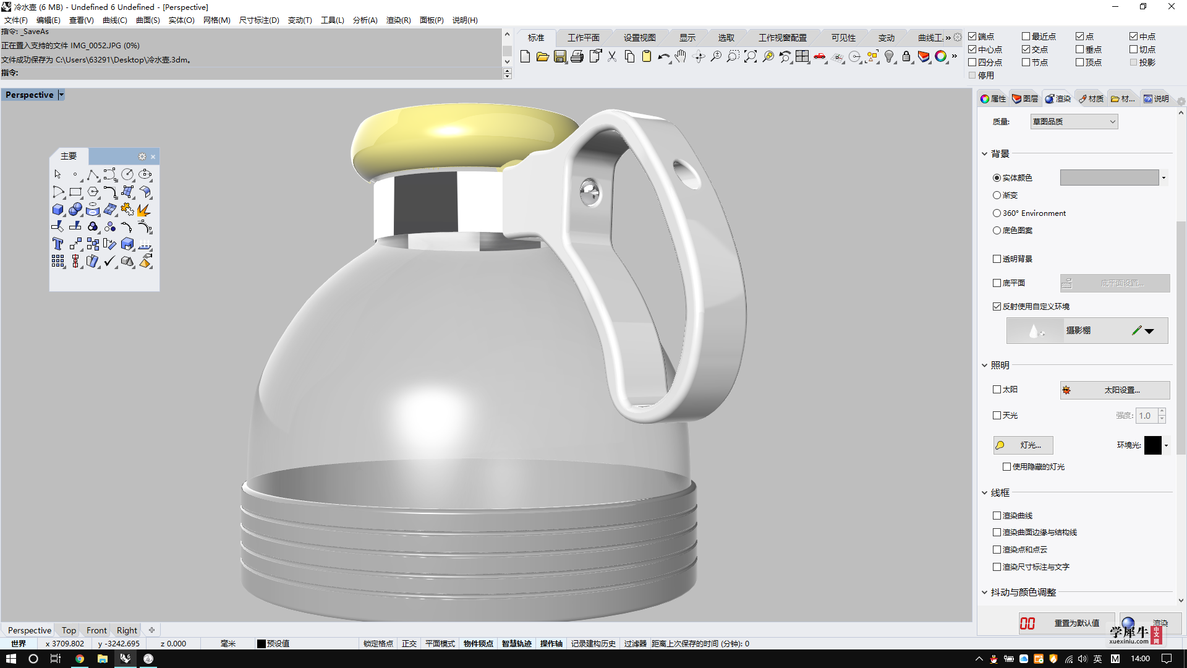Image resolution: width=1187 pixels, height=668 pixels.
Task: Open the 渲染(R) menu
Action: (399, 20)
